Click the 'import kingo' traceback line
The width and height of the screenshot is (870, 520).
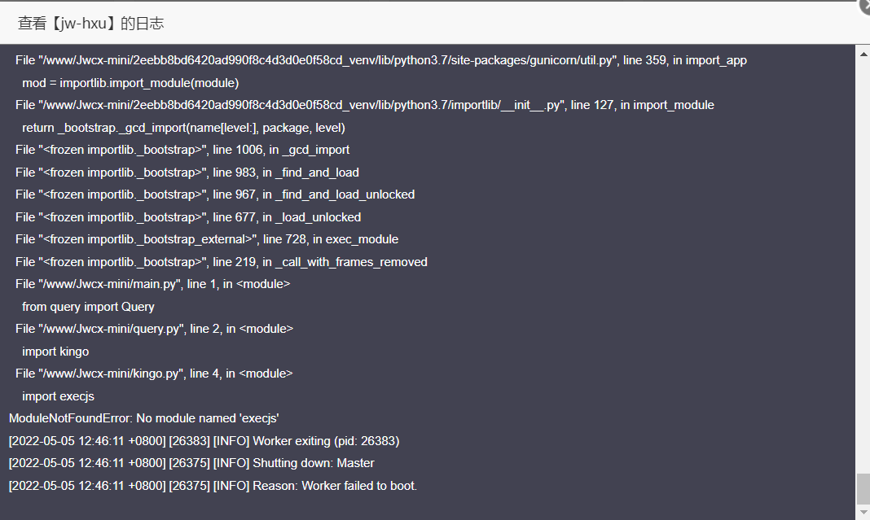point(55,352)
